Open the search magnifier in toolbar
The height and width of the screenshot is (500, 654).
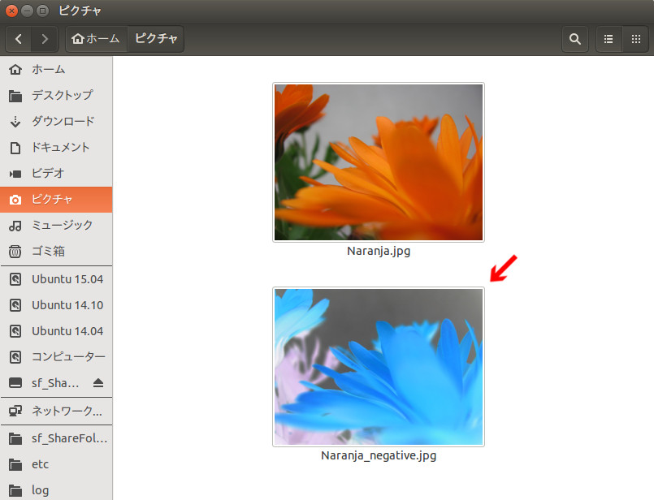click(x=574, y=39)
